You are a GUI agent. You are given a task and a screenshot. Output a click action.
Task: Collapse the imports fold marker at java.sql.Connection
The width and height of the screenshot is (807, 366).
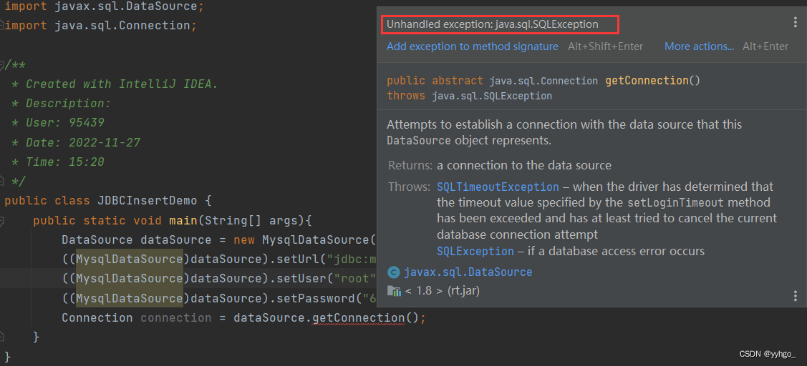click(x=2, y=25)
